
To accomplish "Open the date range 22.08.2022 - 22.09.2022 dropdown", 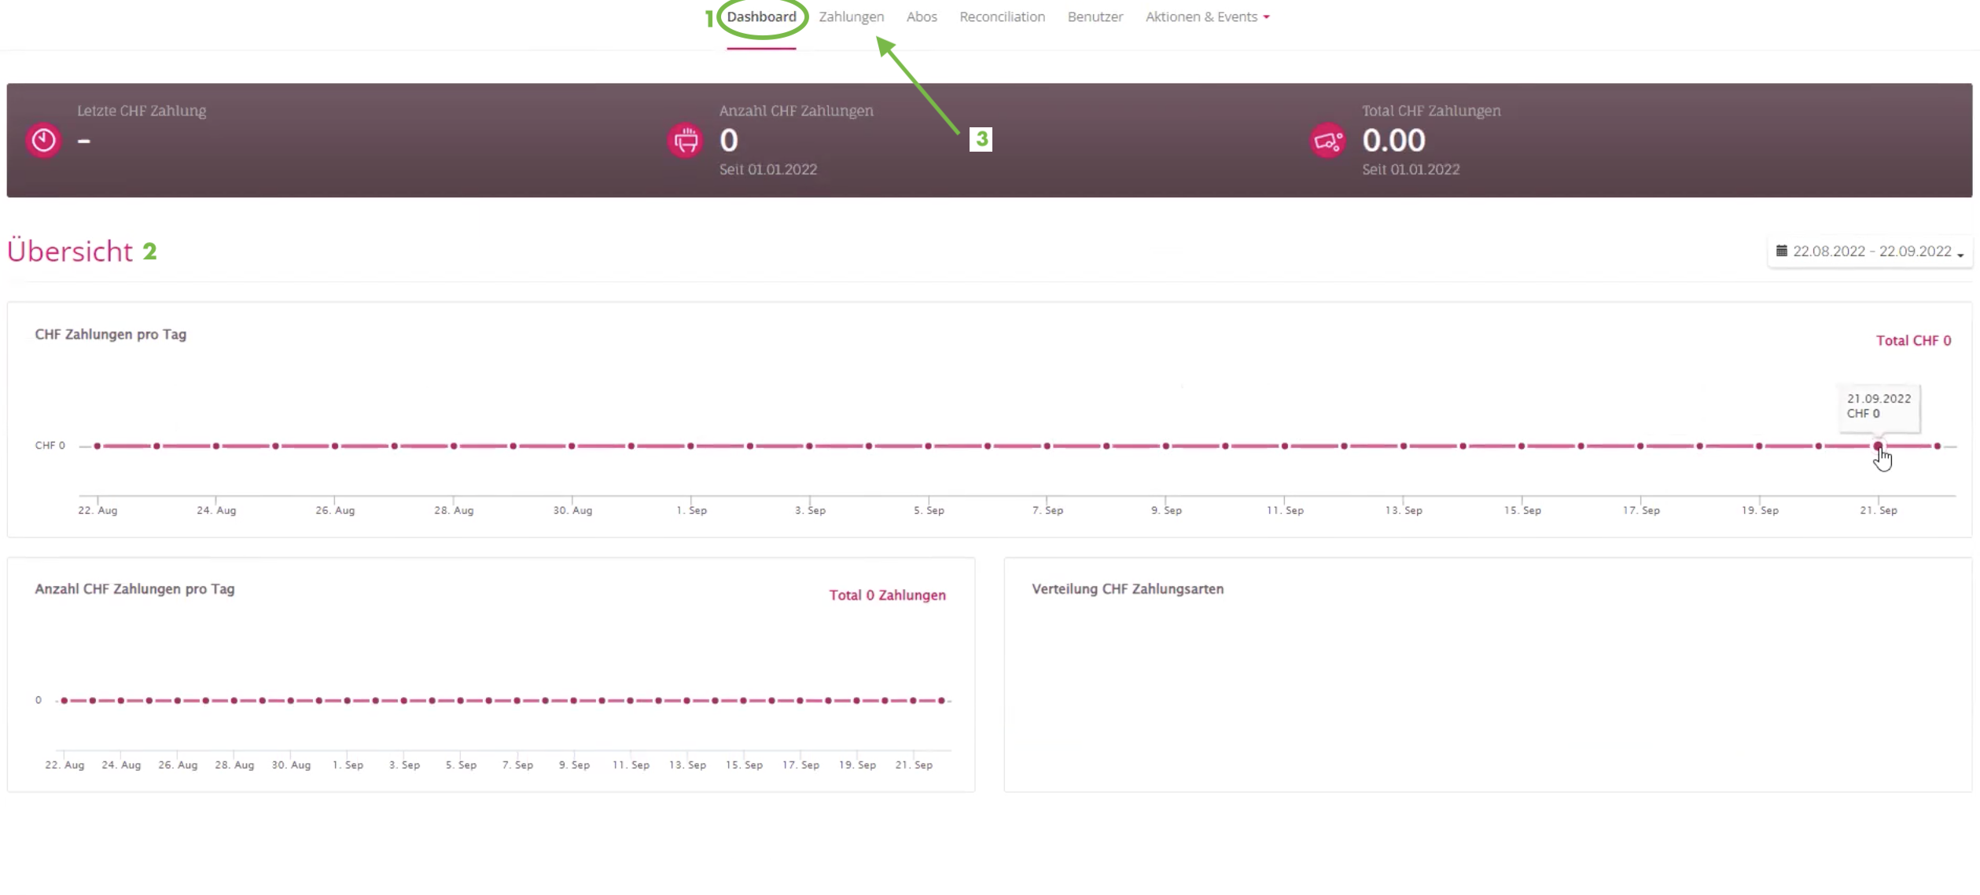I will click(1871, 251).
